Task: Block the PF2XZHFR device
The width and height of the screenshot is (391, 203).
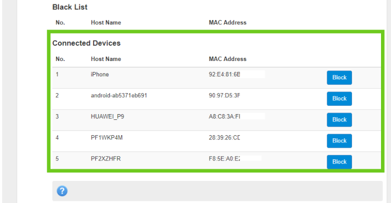Action: 339,162
